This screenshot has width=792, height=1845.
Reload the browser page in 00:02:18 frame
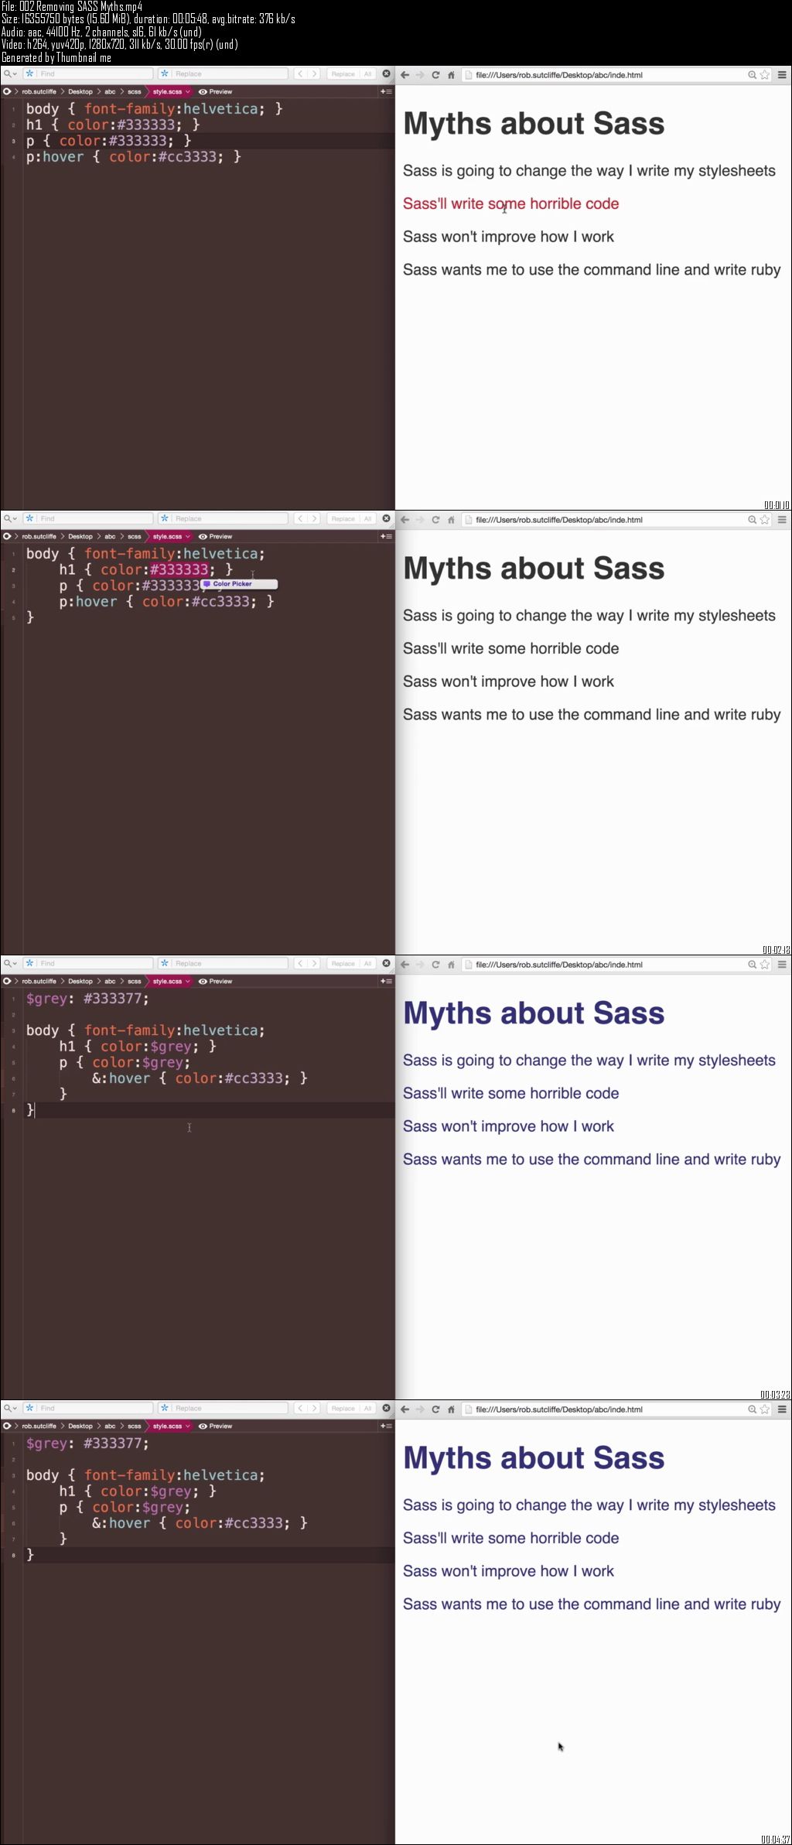[435, 520]
